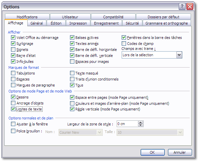
Task: Enable Texte masqué checkbox
Action: point(72,73)
